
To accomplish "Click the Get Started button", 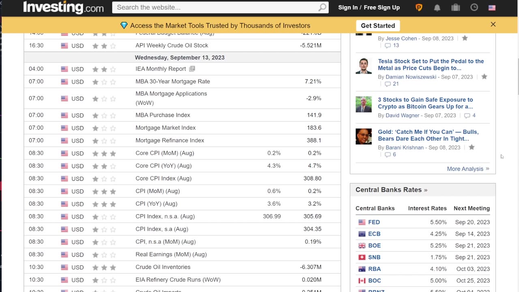I will coord(378,26).
